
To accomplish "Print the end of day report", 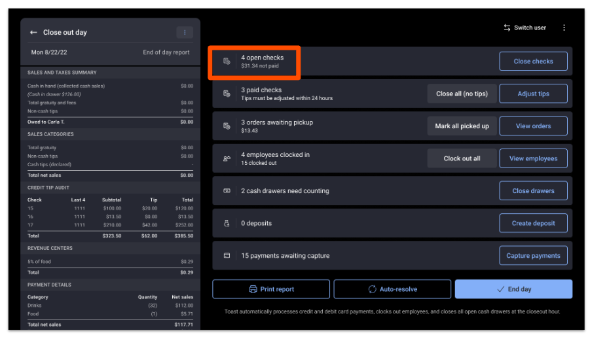I will pyautogui.click(x=271, y=289).
